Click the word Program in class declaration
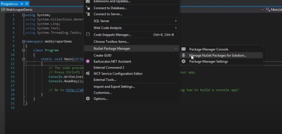This screenshot has height=134, width=282. coord(52,50)
